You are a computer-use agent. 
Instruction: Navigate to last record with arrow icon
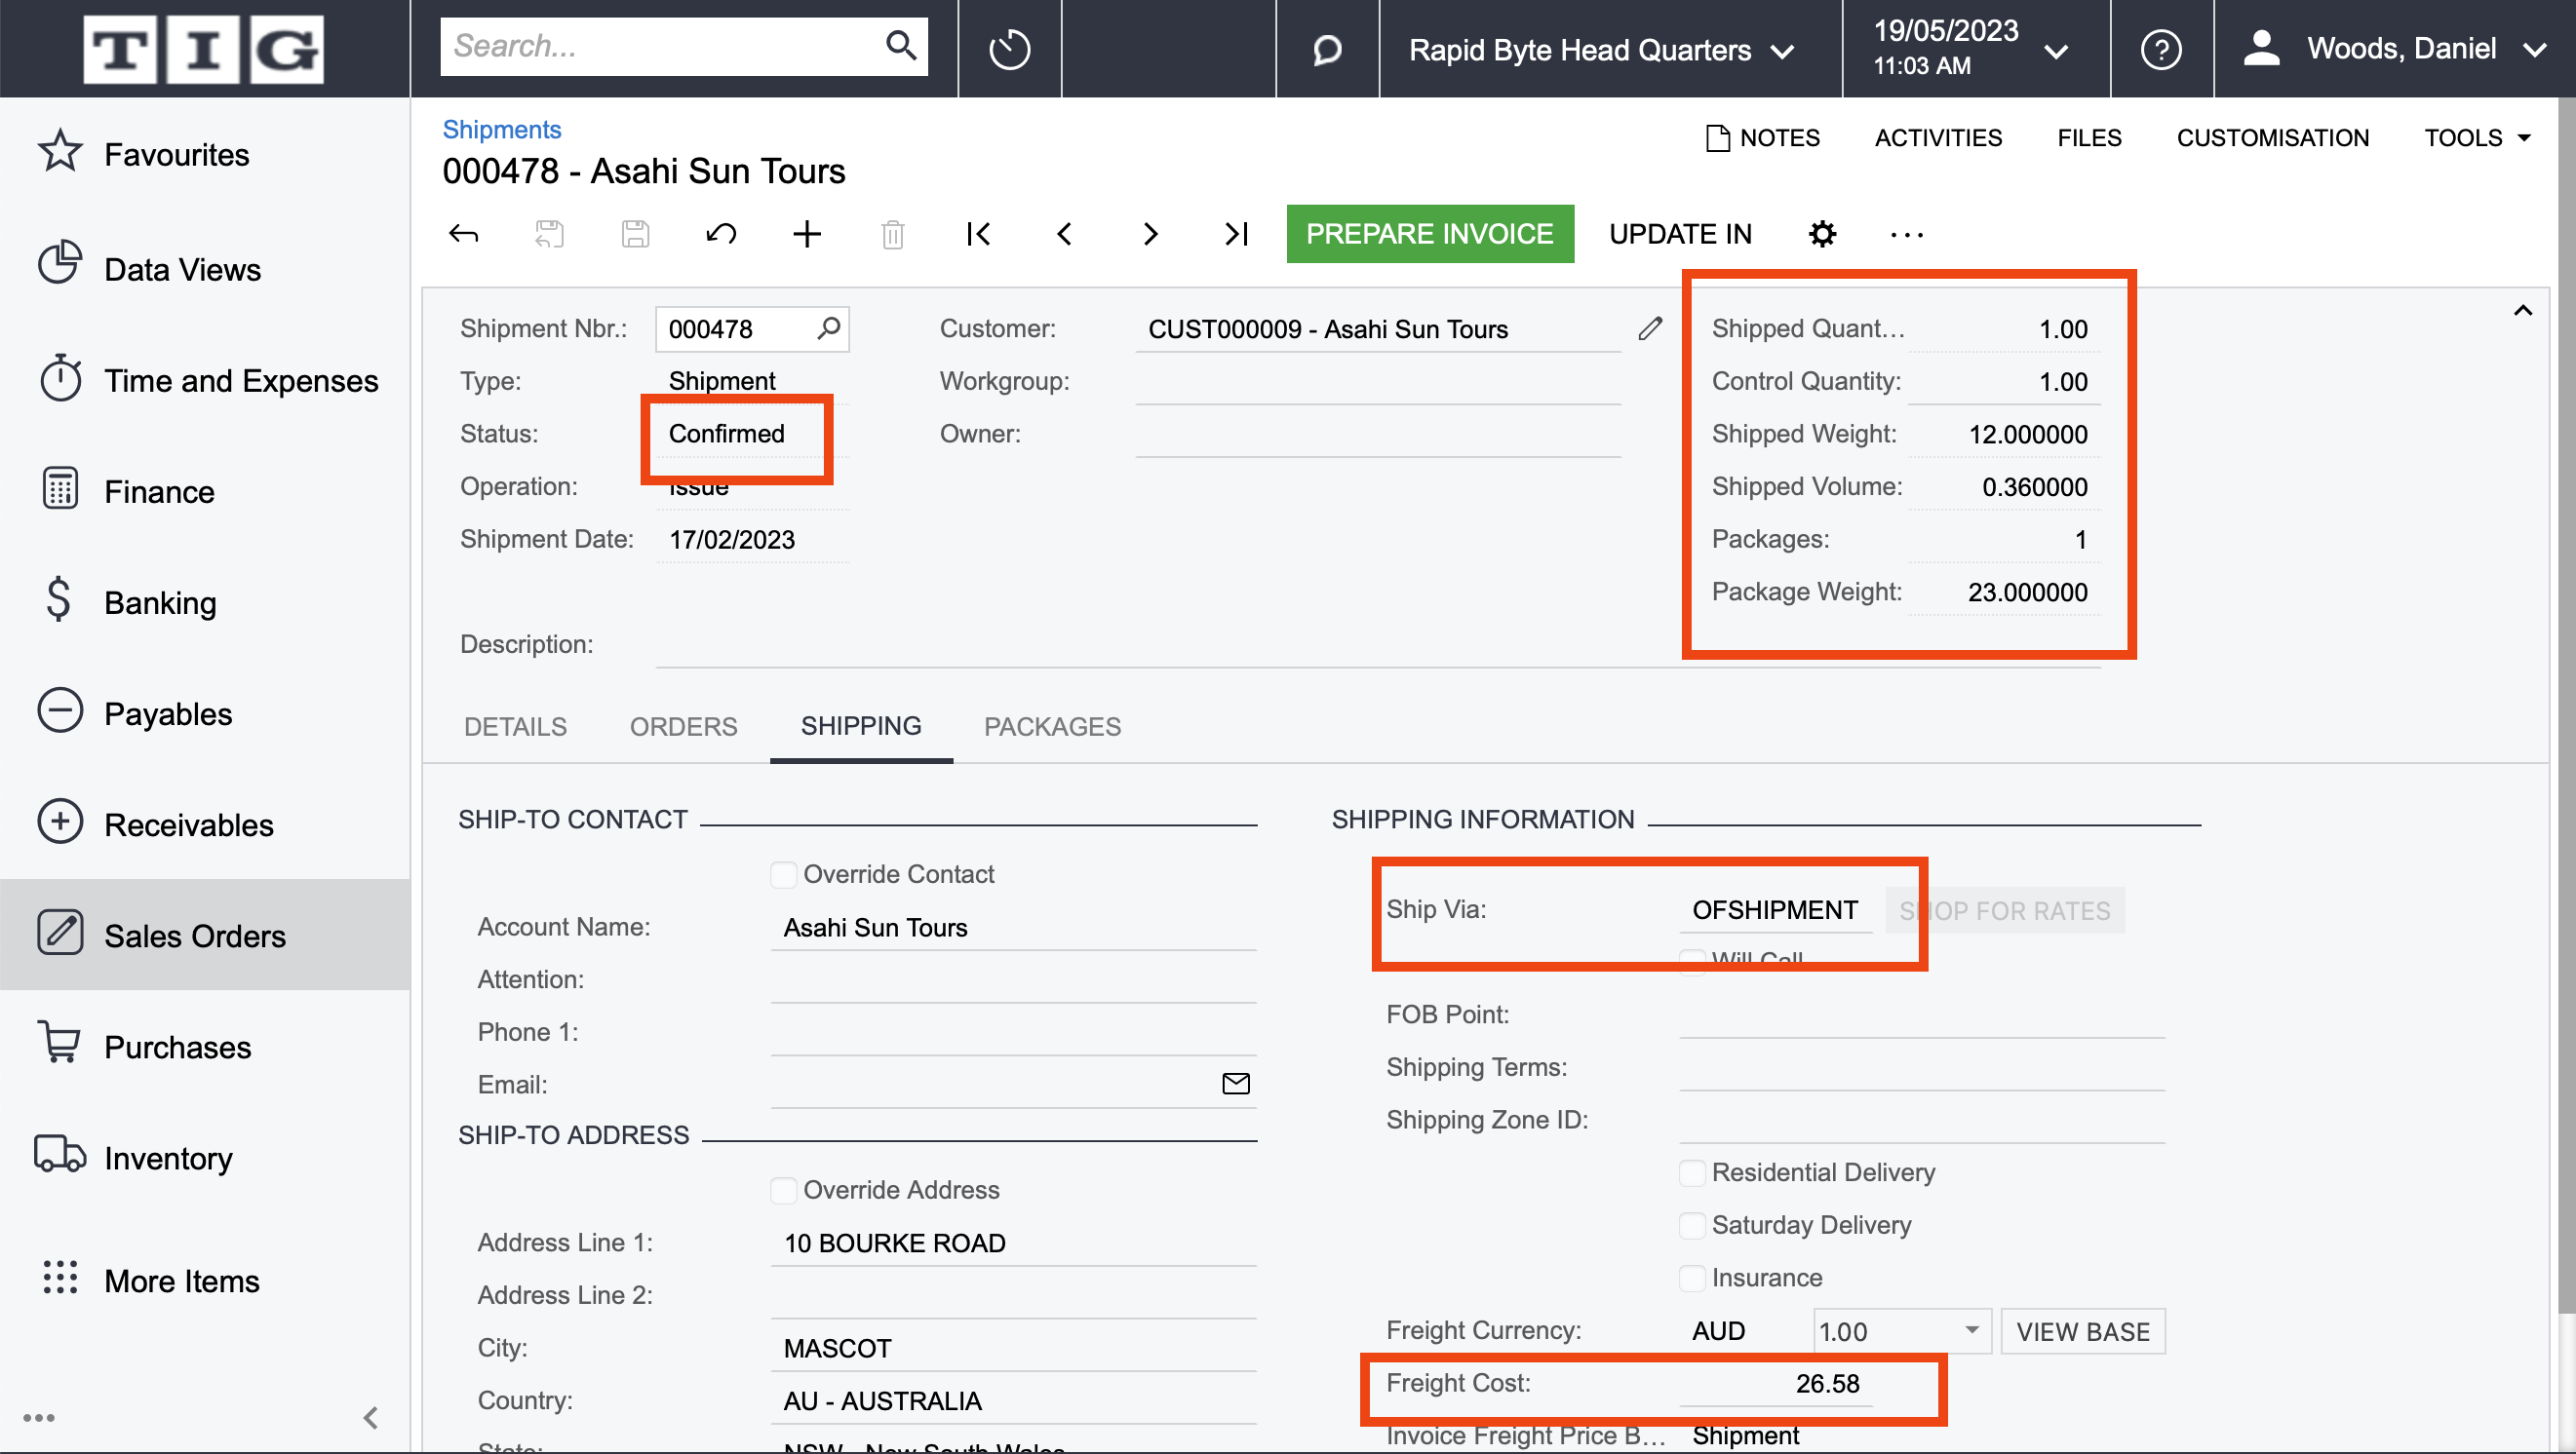tap(1236, 234)
